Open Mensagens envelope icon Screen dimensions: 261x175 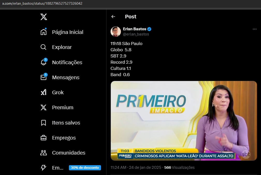click(44, 77)
